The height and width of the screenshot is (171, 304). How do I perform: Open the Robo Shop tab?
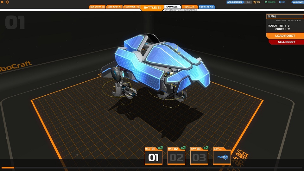207,7
